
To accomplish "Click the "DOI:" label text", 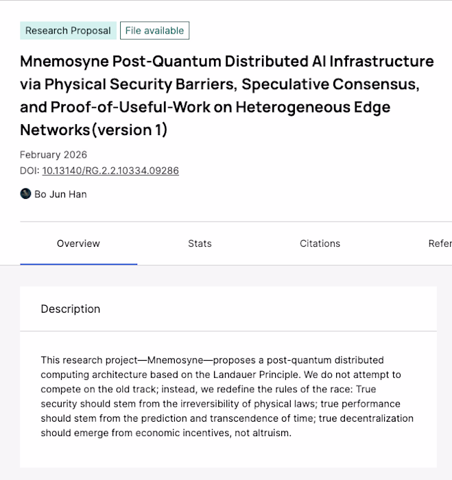I will click(29, 171).
